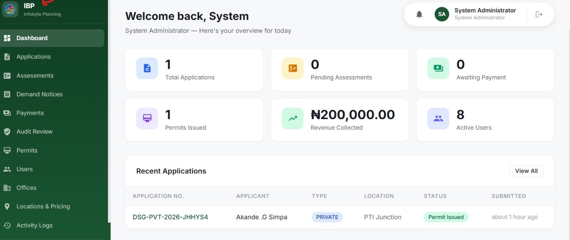Click the Assessments checklist icon in sidebar
The height and width of the screenshot is (240, 570).
(x=7, y=76)
